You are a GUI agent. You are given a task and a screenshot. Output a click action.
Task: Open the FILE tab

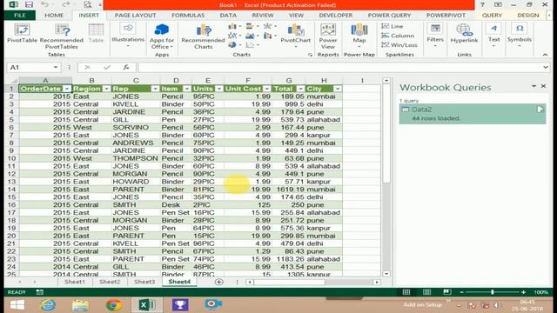19,16
